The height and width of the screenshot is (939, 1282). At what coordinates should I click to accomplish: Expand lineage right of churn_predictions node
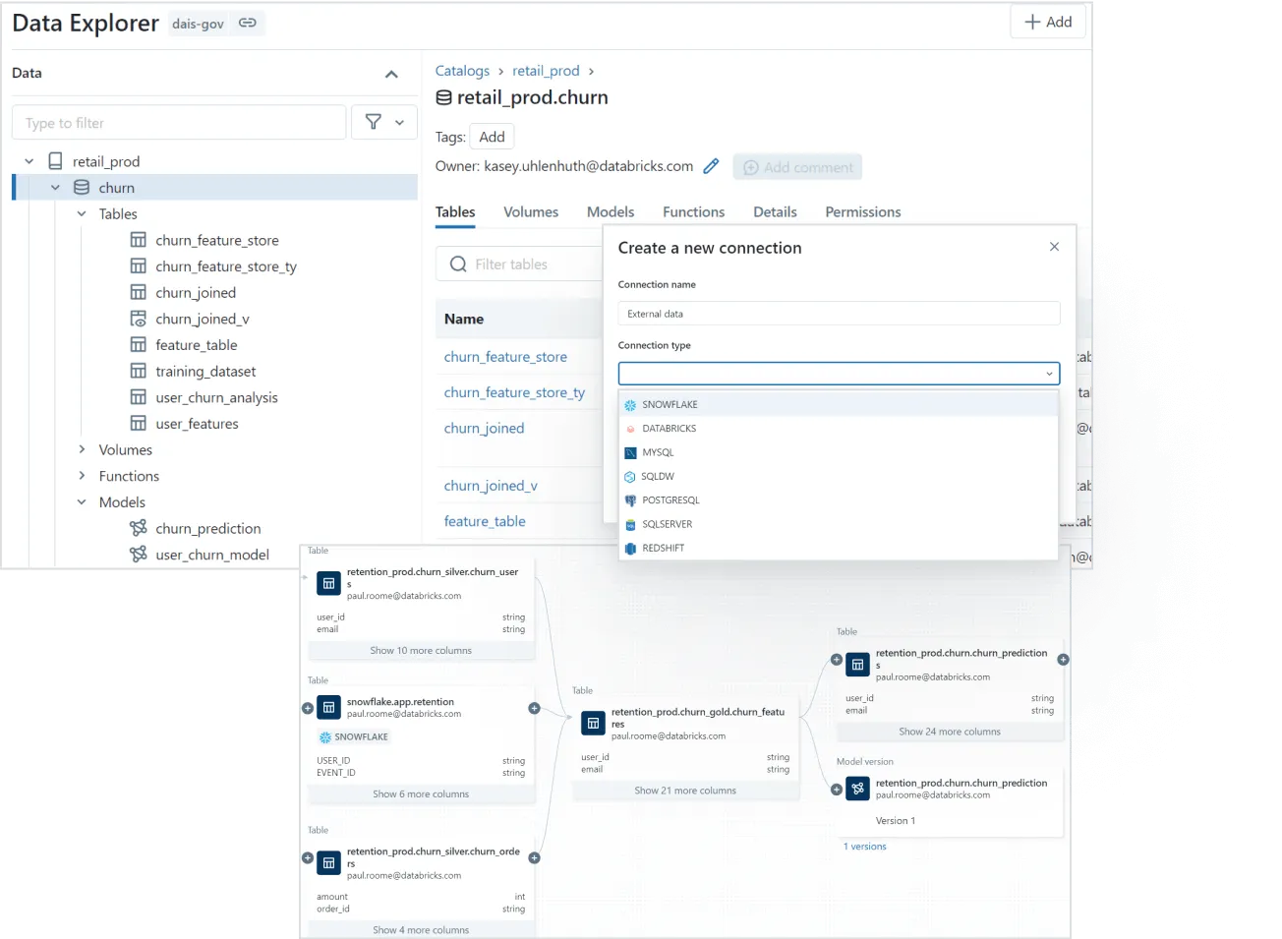pos(1063,660)
